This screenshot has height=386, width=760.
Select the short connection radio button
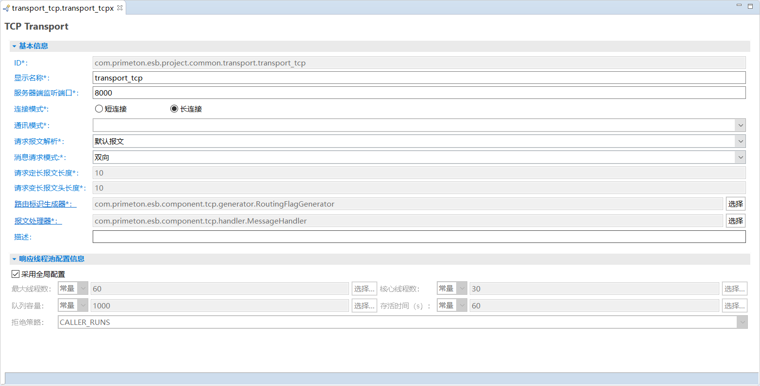click(99, 109)
